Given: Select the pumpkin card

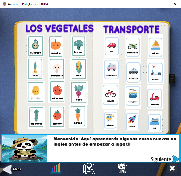Looking at the screenshot, I should point(56,46).
